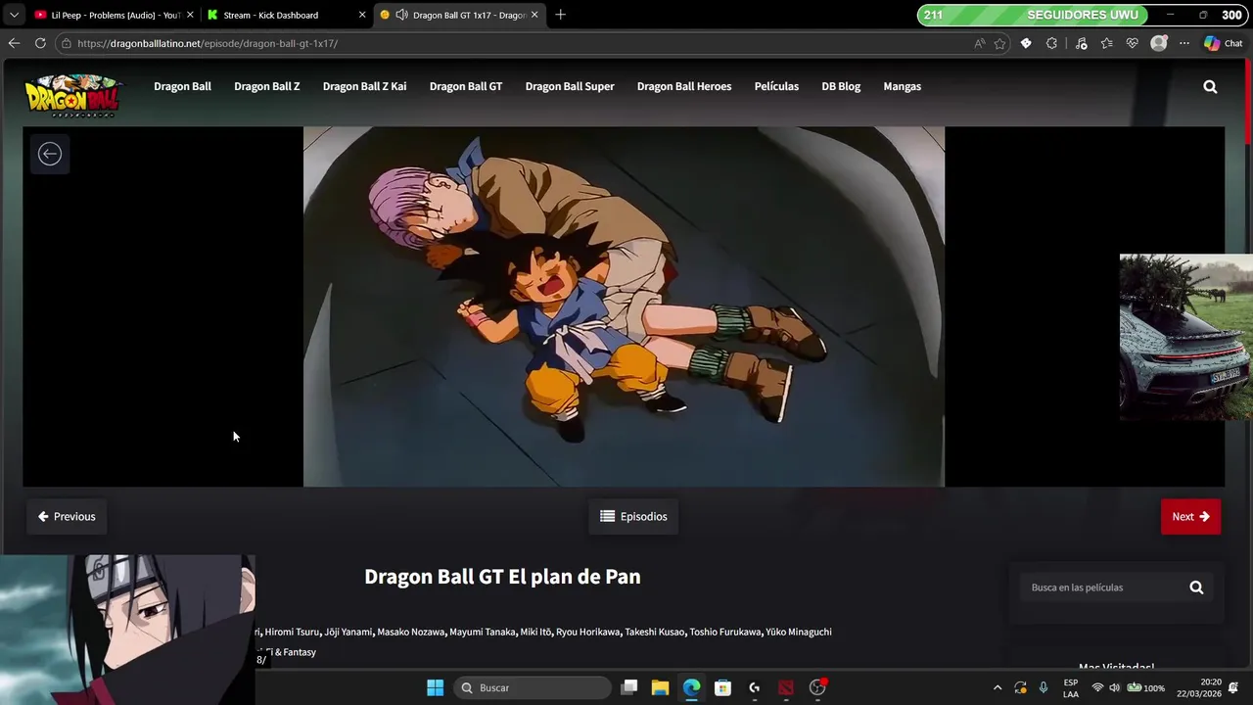The image size is (1253, 705).
Task: Click the media control music note icon
Action: (x=1081, y=43)
